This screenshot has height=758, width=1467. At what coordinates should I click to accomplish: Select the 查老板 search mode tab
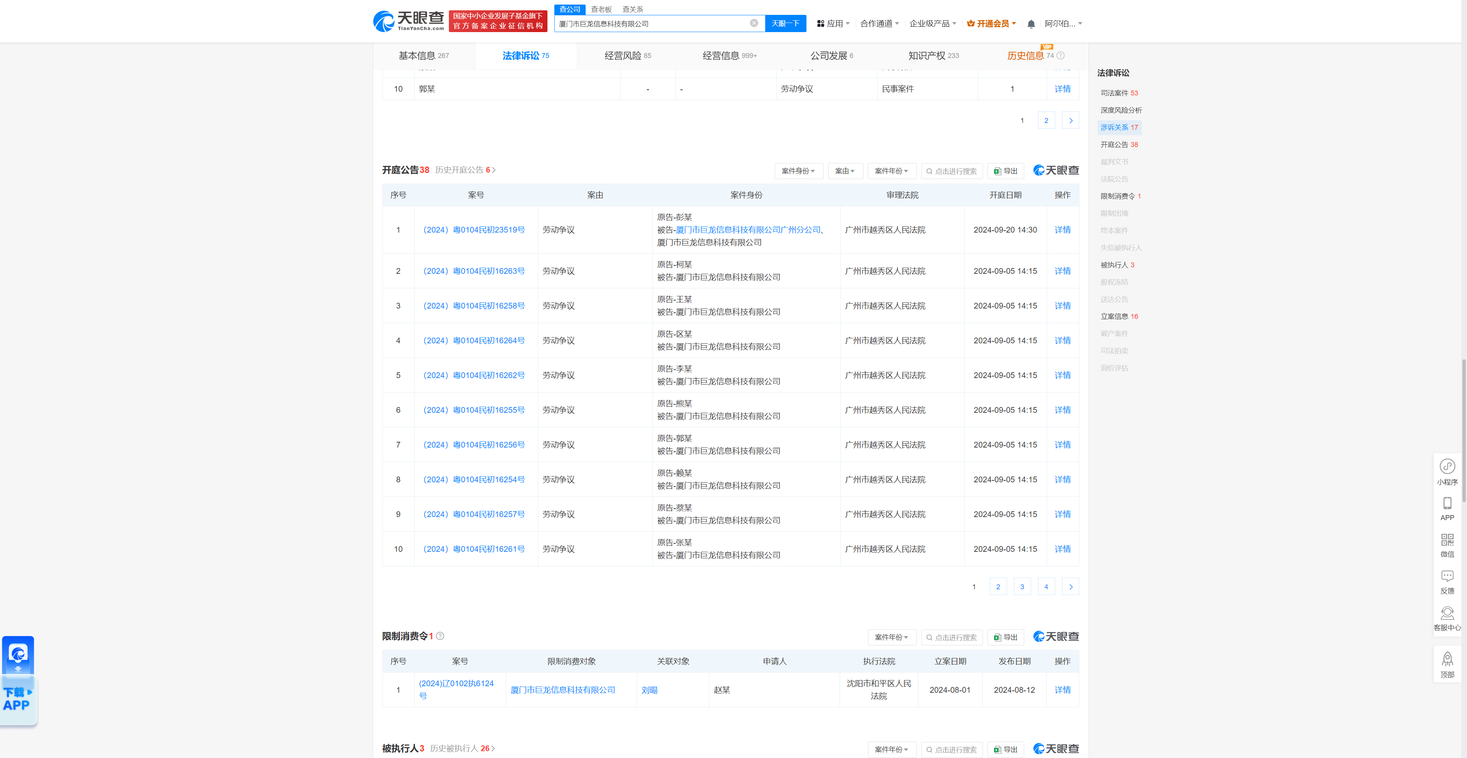coord(601,9)
